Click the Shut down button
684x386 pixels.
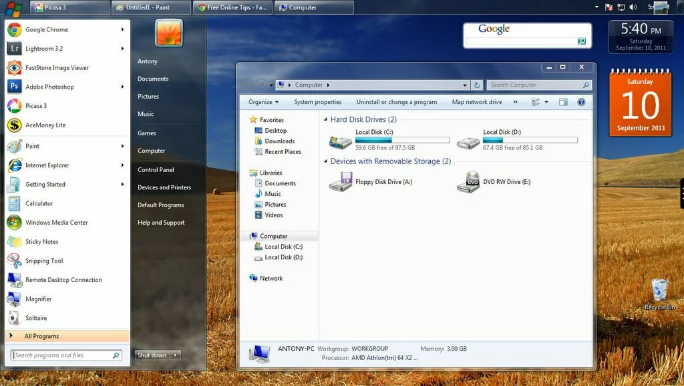click(x=152, y=355)
